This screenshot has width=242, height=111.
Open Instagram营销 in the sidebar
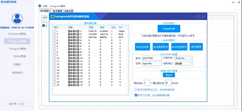click(17, 41)
